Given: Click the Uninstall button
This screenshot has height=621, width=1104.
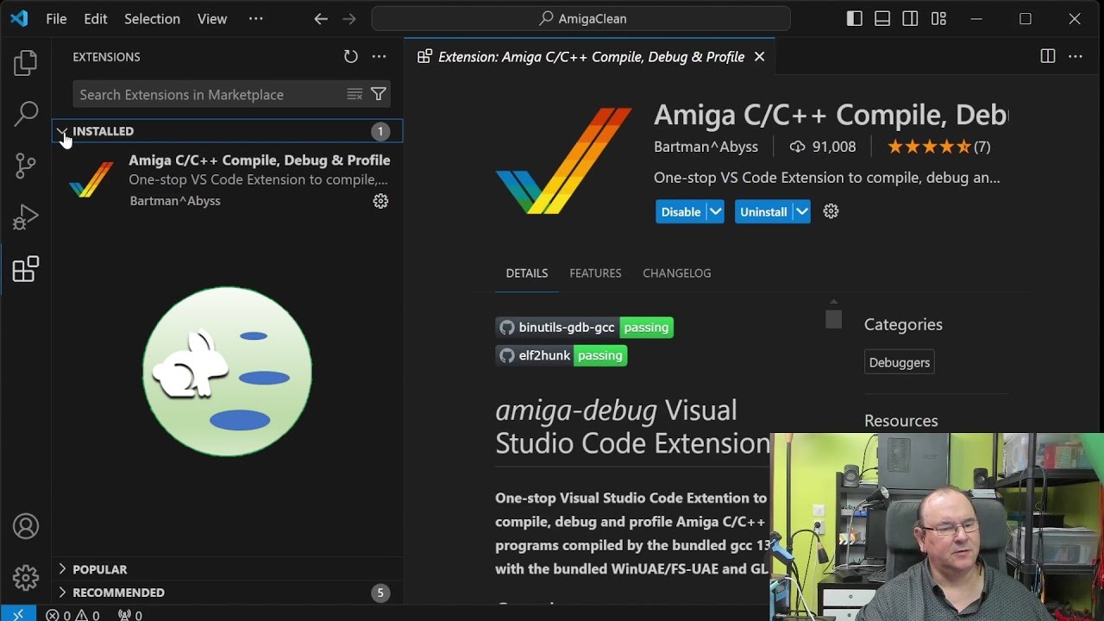Looking at the screenshot, I should [x=763, y=211].
